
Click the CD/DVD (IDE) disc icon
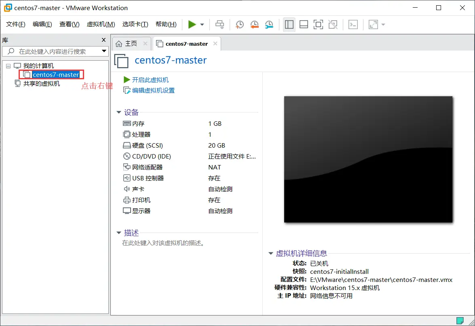(127, 157)
